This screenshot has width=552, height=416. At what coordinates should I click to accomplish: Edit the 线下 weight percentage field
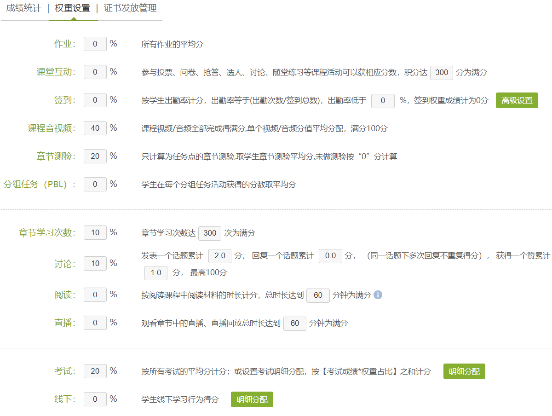[95, 399]
